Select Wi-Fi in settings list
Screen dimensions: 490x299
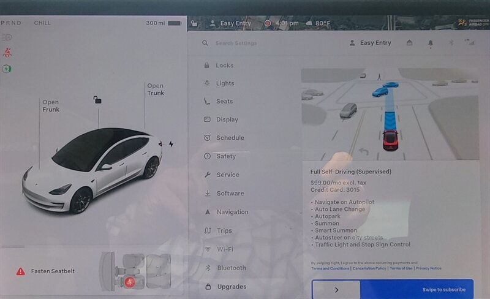[219, 249]
